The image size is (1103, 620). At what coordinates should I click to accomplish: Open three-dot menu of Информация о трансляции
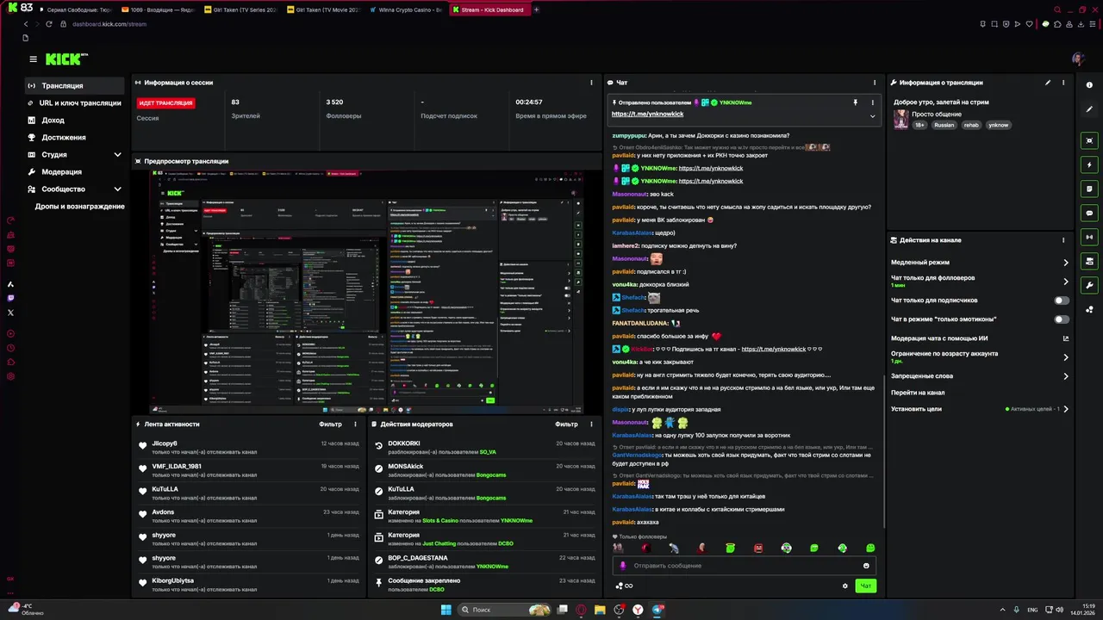[x=1063, y=83]
